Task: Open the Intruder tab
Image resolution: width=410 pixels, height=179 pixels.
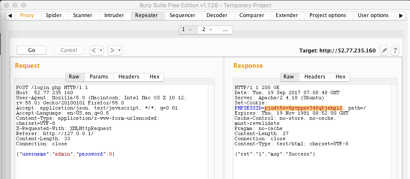Action: click(x=114, y=15)
